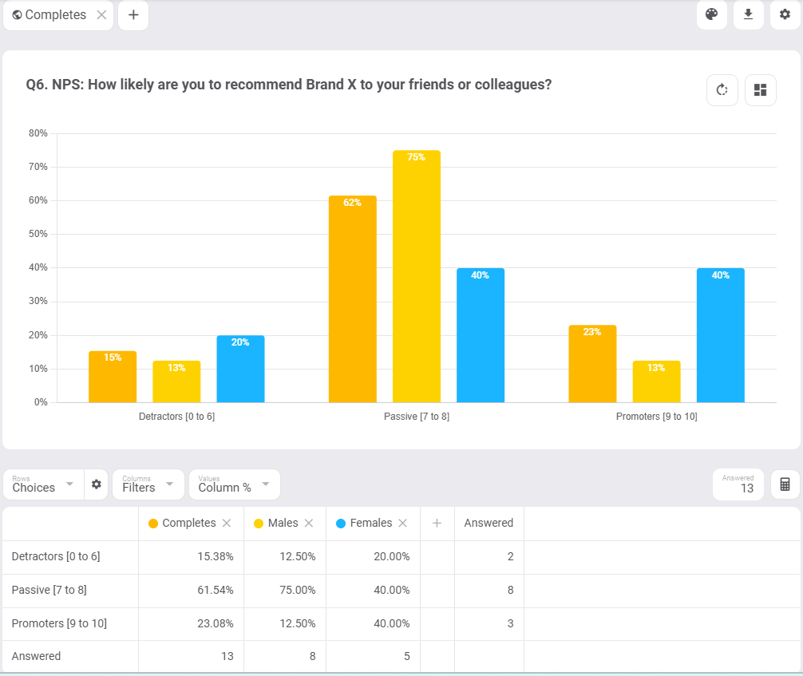Close the Completes tab
The image size is (803, 676).
102,15
